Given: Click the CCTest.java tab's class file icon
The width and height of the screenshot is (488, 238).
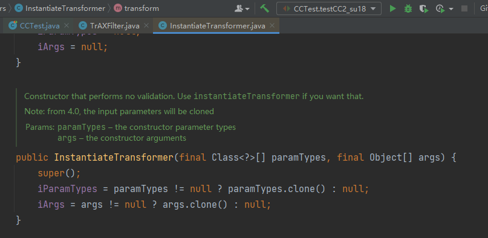Looking at the screenshot, I should (13, 25).
